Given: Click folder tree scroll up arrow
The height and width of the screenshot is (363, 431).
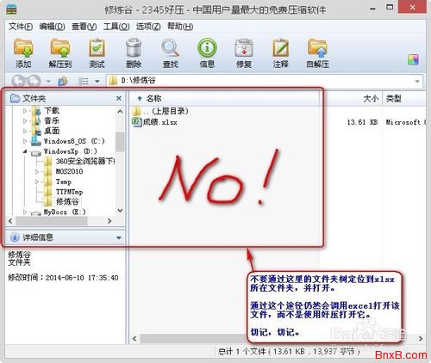Looking at the screenshot, I should point(120,111).
